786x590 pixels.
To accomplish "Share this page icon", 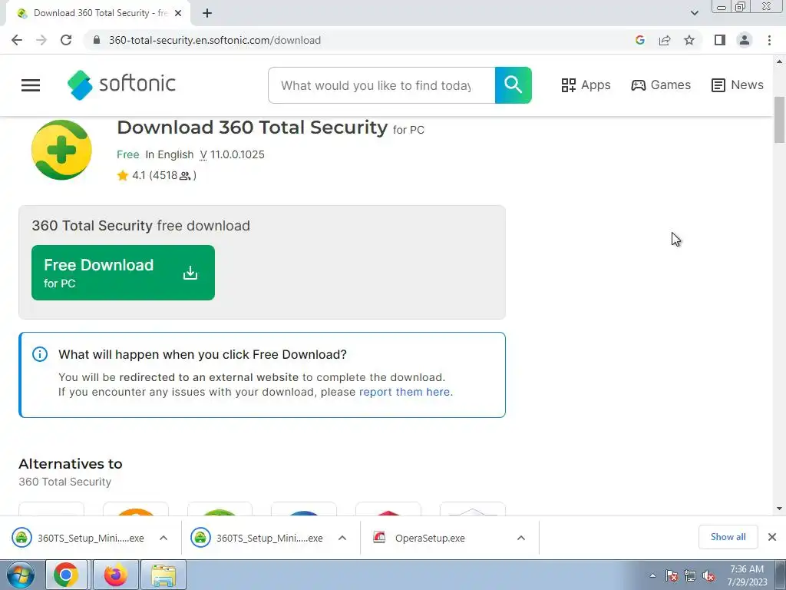I will [x=665, y=40].
